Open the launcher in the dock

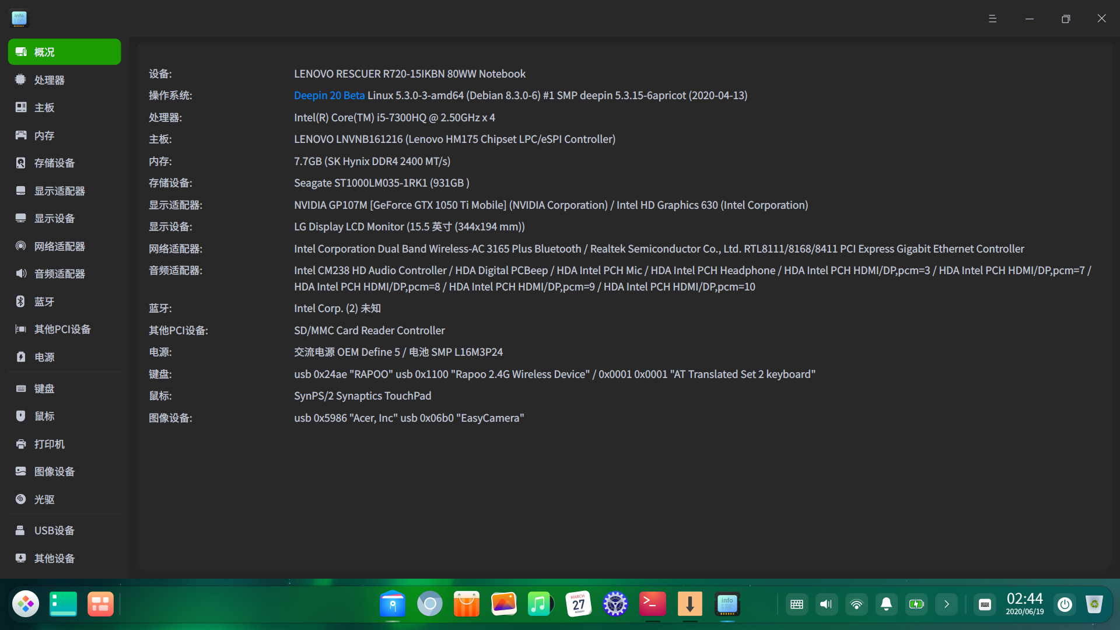(x=26, y=604)
